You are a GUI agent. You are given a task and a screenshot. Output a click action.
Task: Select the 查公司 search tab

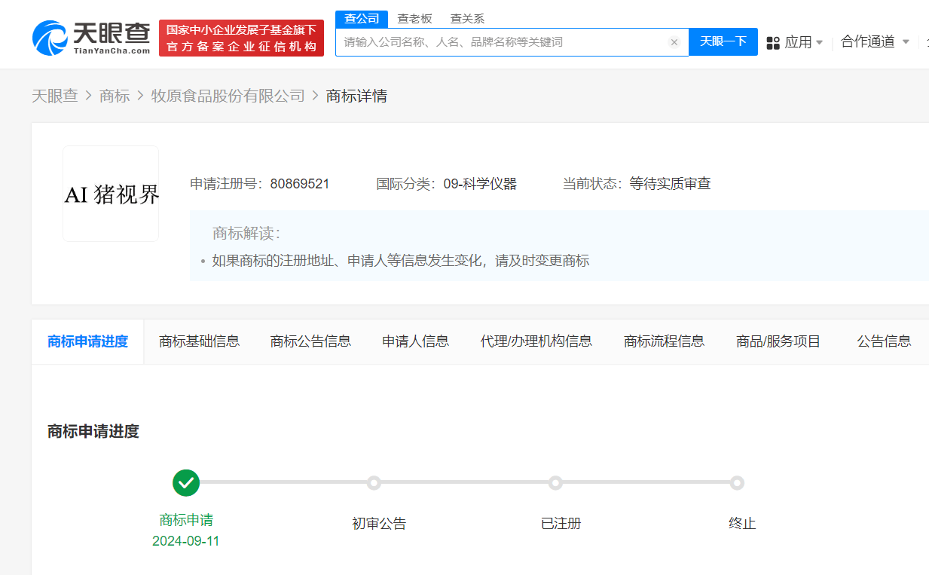(x=362, y=19)
